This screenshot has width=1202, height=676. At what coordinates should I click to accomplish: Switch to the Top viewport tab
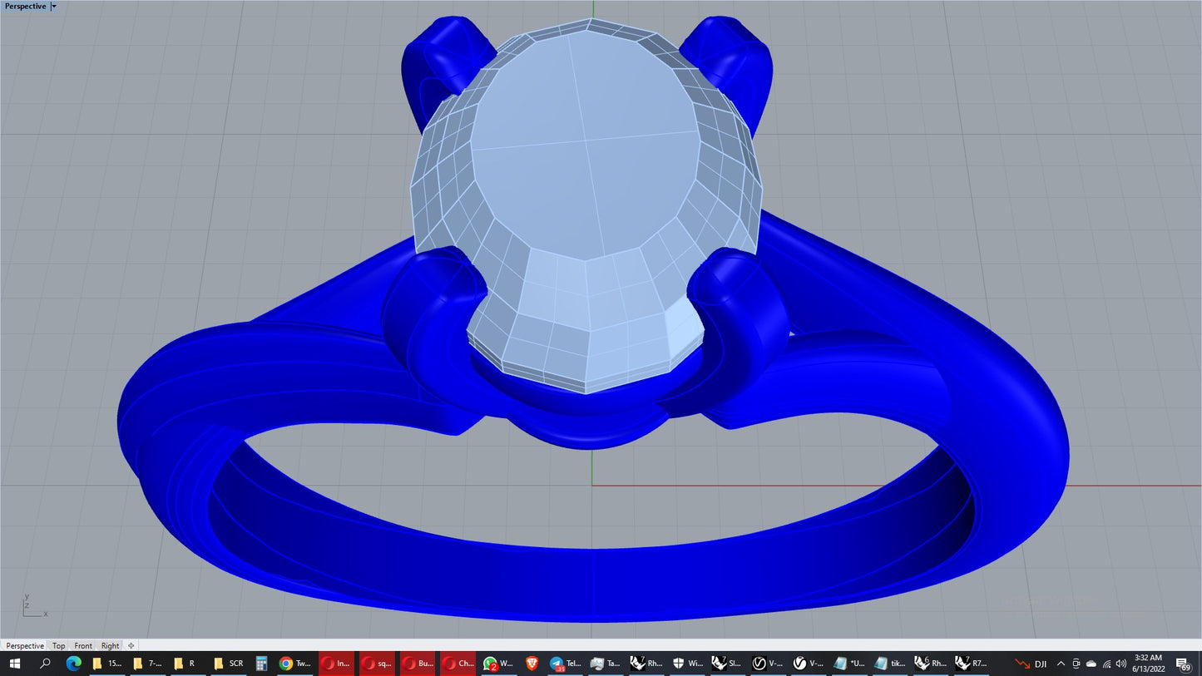pos(58,646)
